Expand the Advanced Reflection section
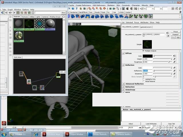 (123, 84)
